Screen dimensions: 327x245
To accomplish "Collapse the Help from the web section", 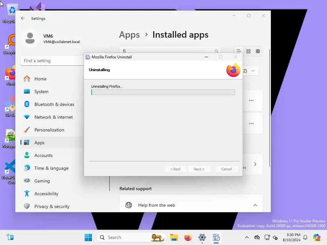I will pyautogui.click(x=255, y=205).
